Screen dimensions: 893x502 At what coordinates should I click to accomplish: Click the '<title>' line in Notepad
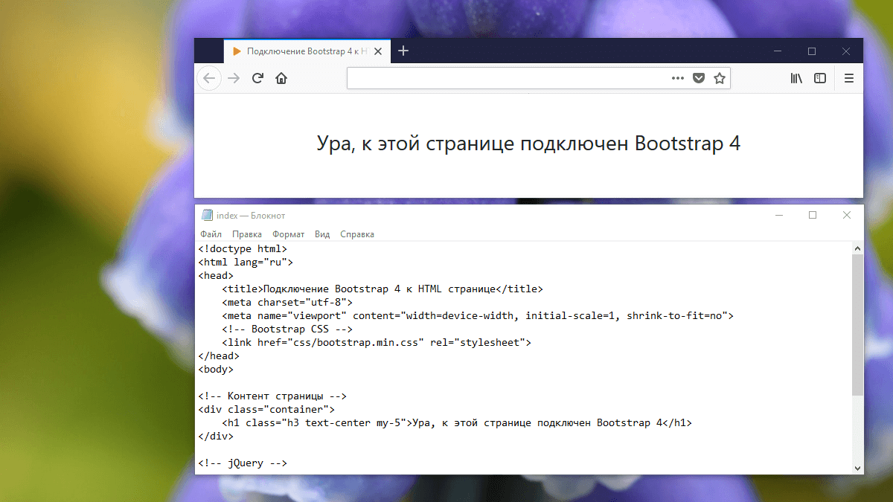[383, 289]
